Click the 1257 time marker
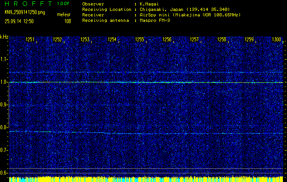This screenshot has height=182, width=287. pos(194,40)
